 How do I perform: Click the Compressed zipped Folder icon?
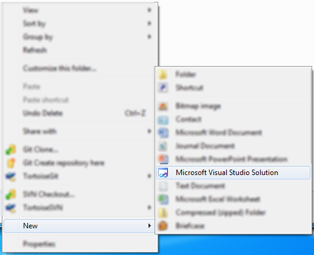(x=163, y=213)
